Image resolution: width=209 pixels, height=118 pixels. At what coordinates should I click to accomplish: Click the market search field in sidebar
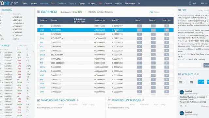point(26,46)
